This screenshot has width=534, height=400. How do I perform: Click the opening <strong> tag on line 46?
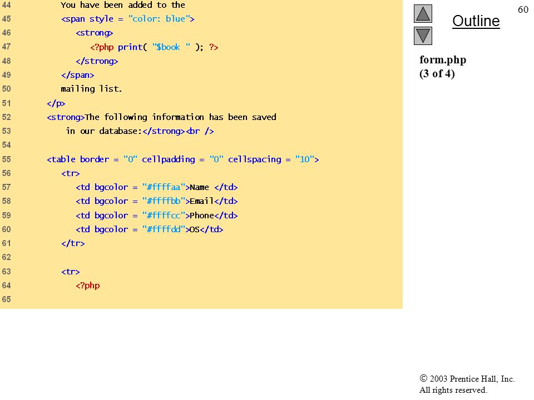click(95, 33)
